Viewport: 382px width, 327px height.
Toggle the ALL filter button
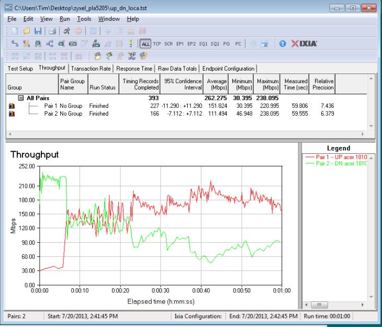tap(145, 44)
